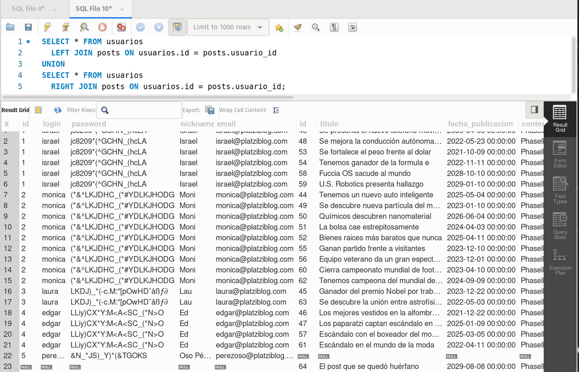Viewport: 579px width, 372px height.
Task: Beautify the query with the broom icon
Action: coord(298,27)
